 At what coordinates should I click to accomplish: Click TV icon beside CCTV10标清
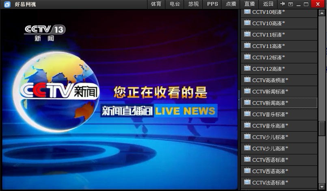point(247,11)
